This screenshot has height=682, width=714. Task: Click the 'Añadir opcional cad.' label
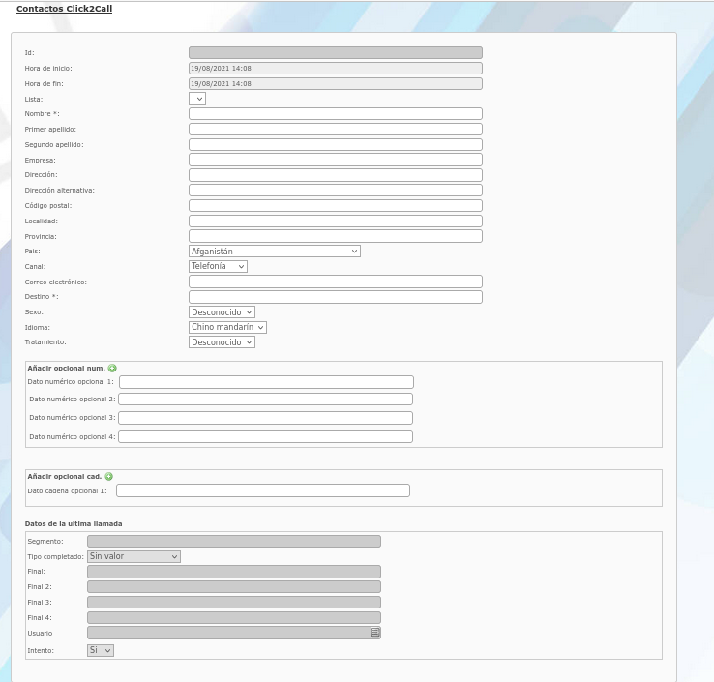pyautogui.click(x=64, y=476)
